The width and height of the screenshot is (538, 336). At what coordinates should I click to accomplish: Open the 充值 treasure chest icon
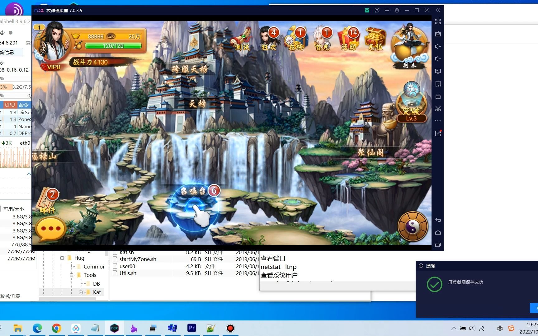pos(375,39)
